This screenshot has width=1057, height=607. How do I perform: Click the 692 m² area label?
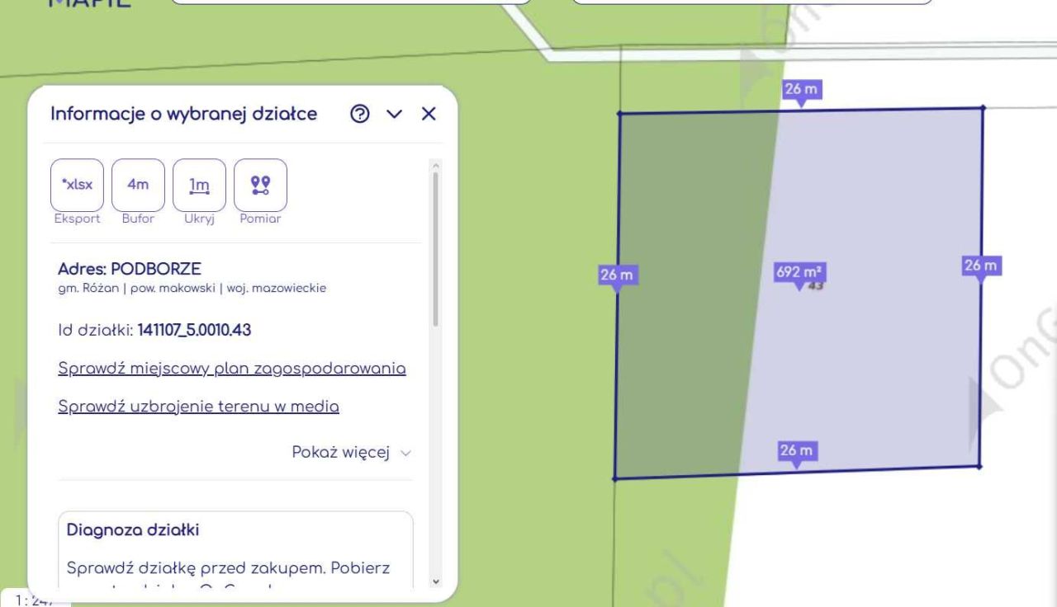click(x=800, y=272)
